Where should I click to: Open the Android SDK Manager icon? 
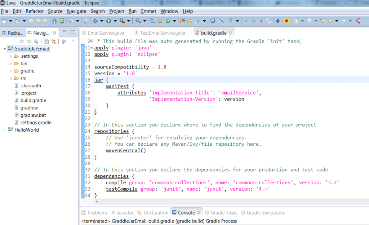tap(54, 21)
